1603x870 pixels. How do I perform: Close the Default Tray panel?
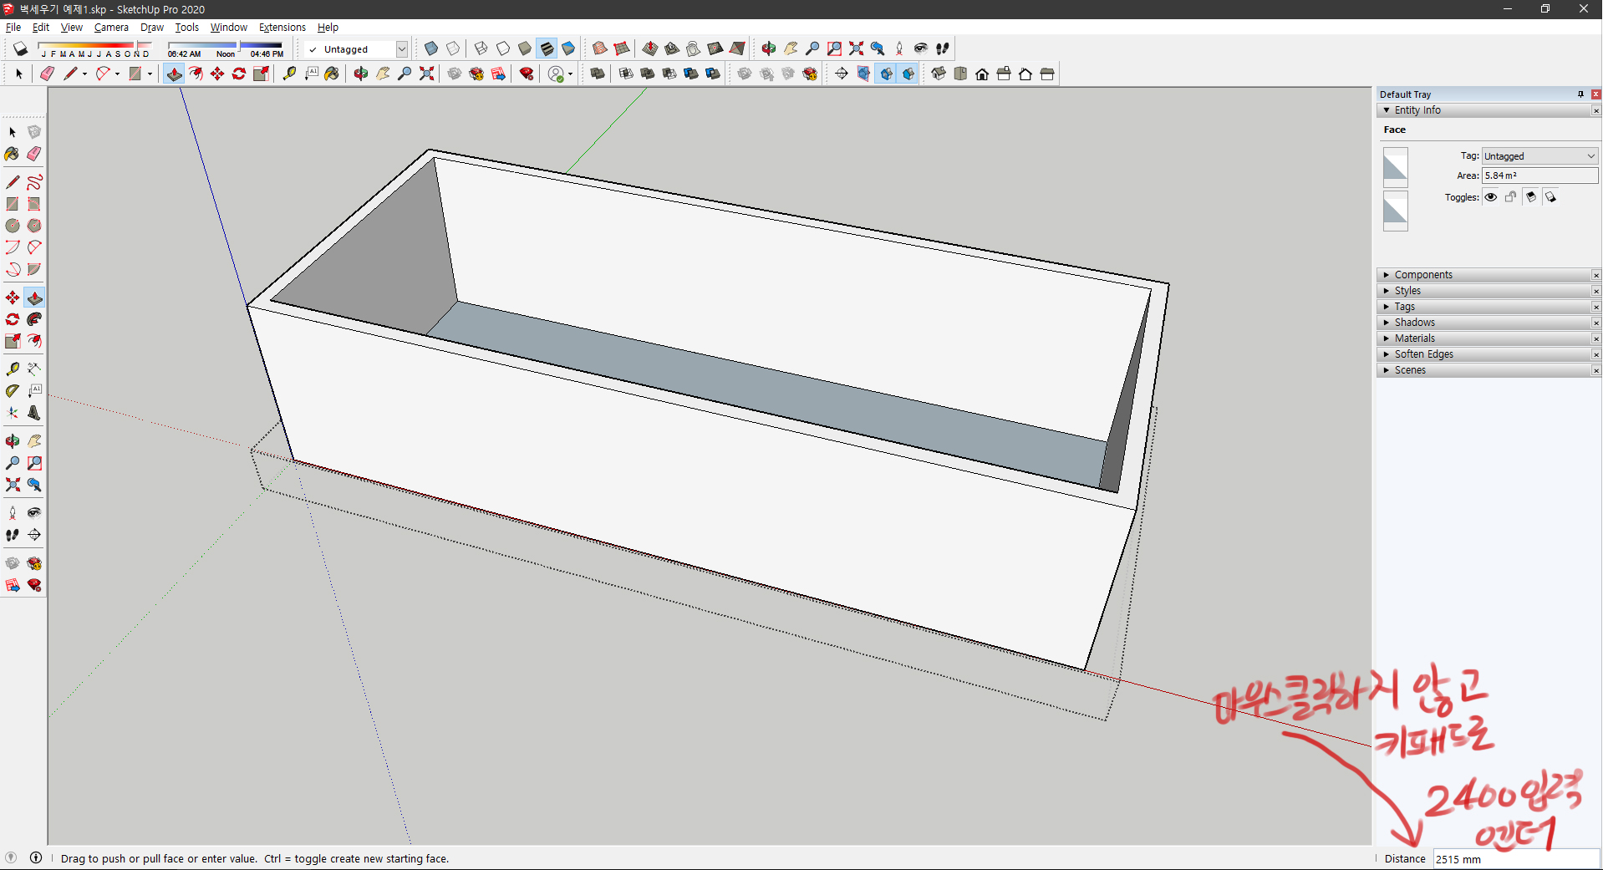click(x=1595, y=94)
